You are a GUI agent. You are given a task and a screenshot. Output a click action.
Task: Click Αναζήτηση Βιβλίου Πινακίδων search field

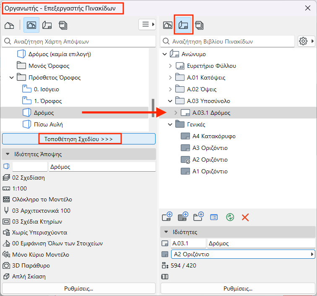[227, 41]
